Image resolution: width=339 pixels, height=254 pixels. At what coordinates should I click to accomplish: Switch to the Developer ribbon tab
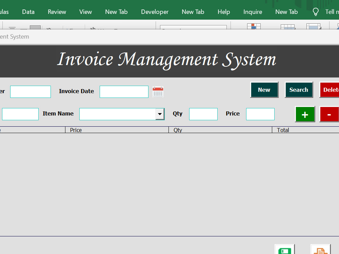pos(155,12)
